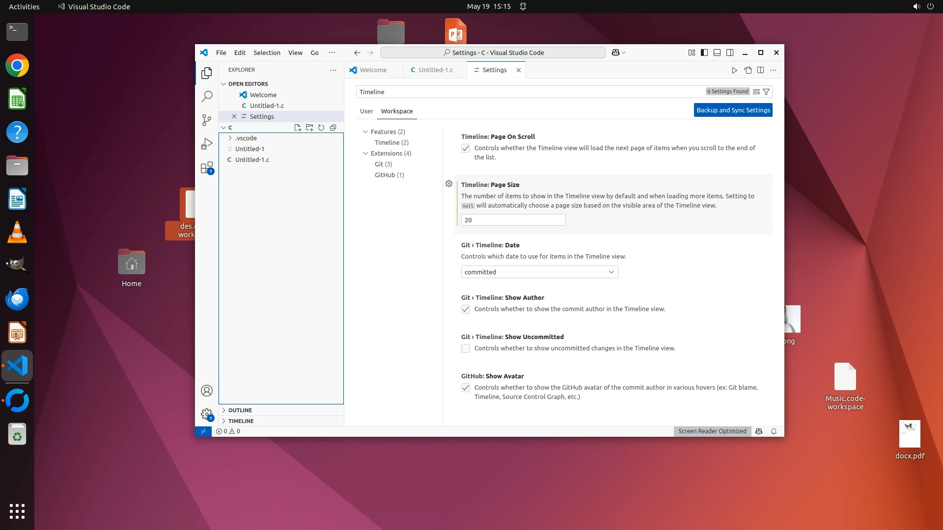Viewport: 943px width, 530px height.
Task: Click the New File icon in explorer
Action: tap(298, 128)
